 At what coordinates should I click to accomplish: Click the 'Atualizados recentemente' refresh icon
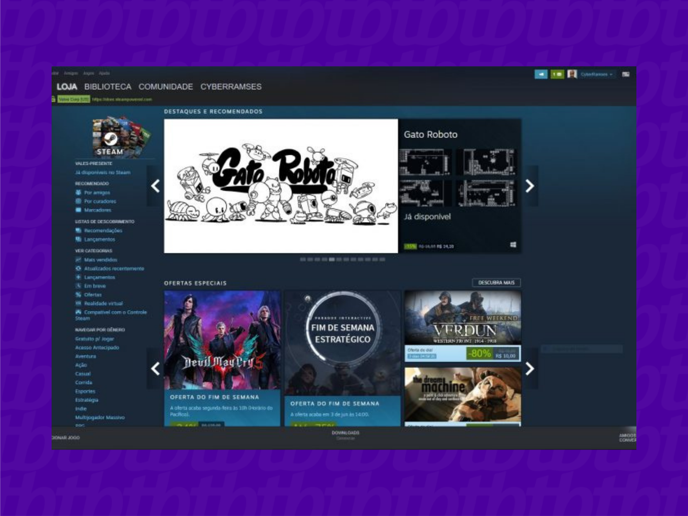coord(78,269)
